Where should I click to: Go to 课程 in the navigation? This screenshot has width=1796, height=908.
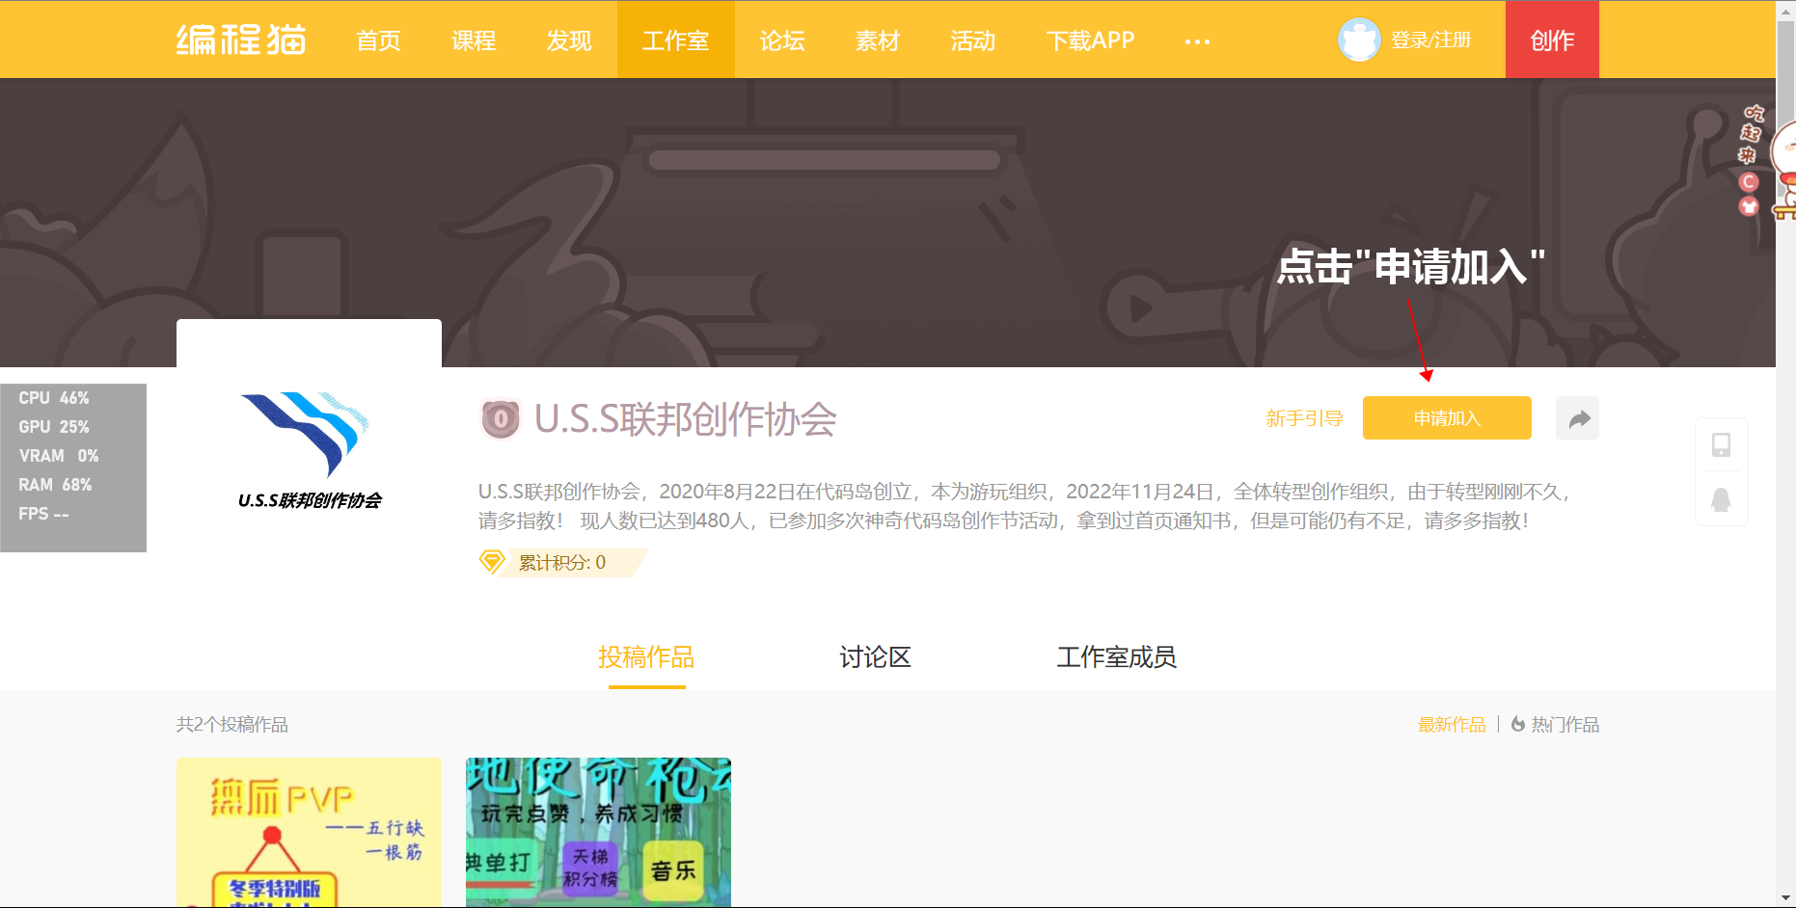[x=474, y=40]
